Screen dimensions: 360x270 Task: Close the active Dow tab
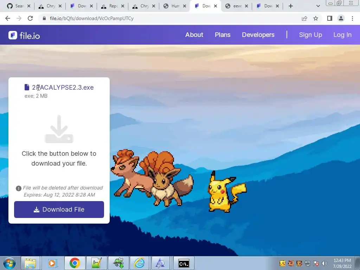pyautogui.click(x=216, y=6)
